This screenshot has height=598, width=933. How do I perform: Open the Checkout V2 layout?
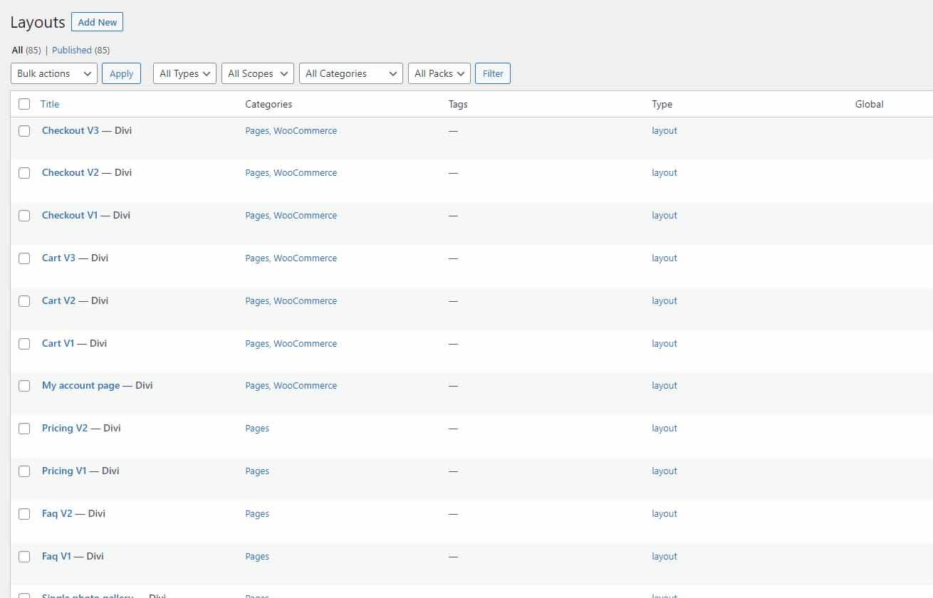[x=70, y=172]
